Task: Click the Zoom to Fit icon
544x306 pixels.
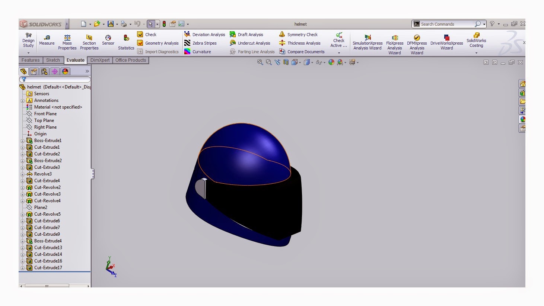Action: tap(260, 62)
